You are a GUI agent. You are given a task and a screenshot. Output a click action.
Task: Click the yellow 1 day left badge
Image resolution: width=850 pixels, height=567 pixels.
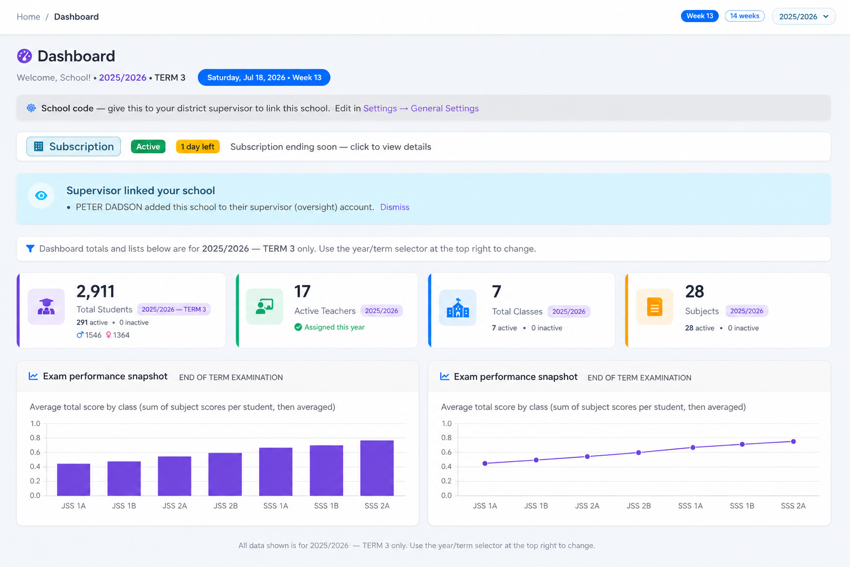click(x=198, y=147)
